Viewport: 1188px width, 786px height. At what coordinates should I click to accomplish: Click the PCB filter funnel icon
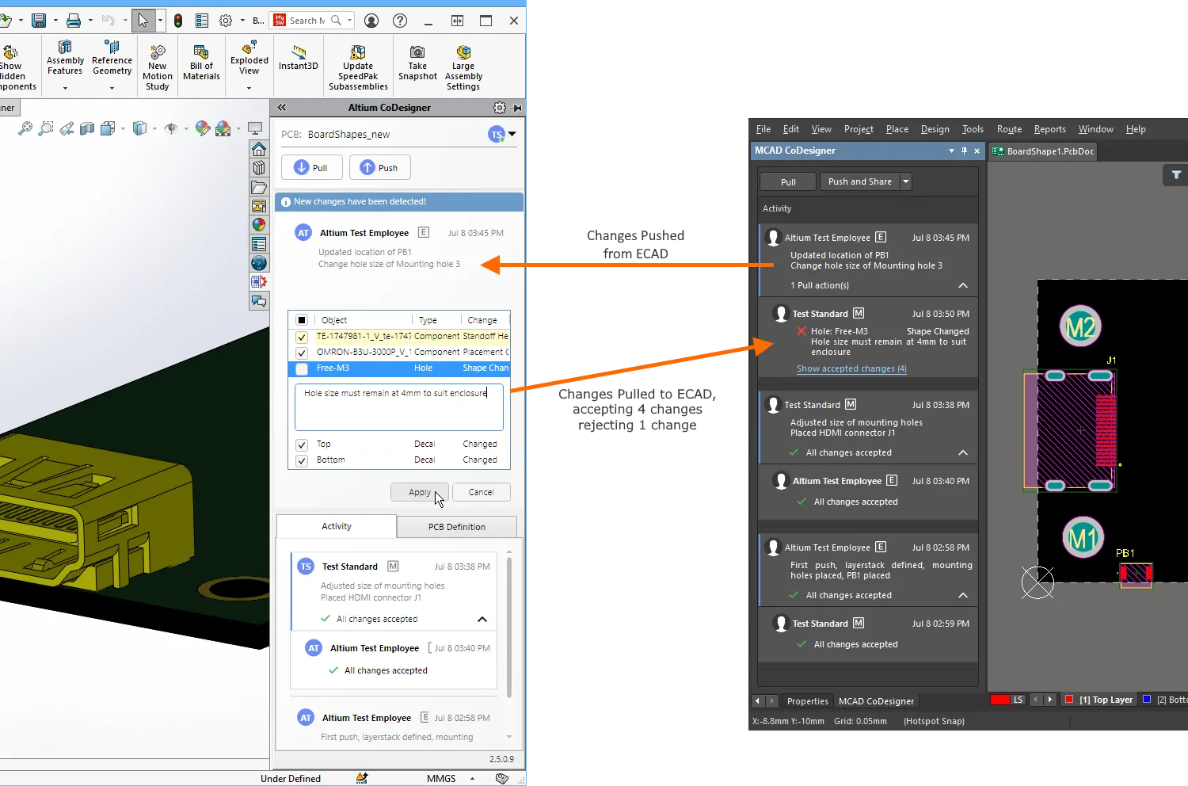click(1176, 175)
